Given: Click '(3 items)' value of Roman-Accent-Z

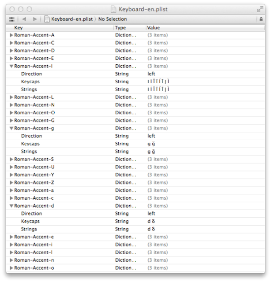Looking at the screenshot, I should [x=158, y=182].
